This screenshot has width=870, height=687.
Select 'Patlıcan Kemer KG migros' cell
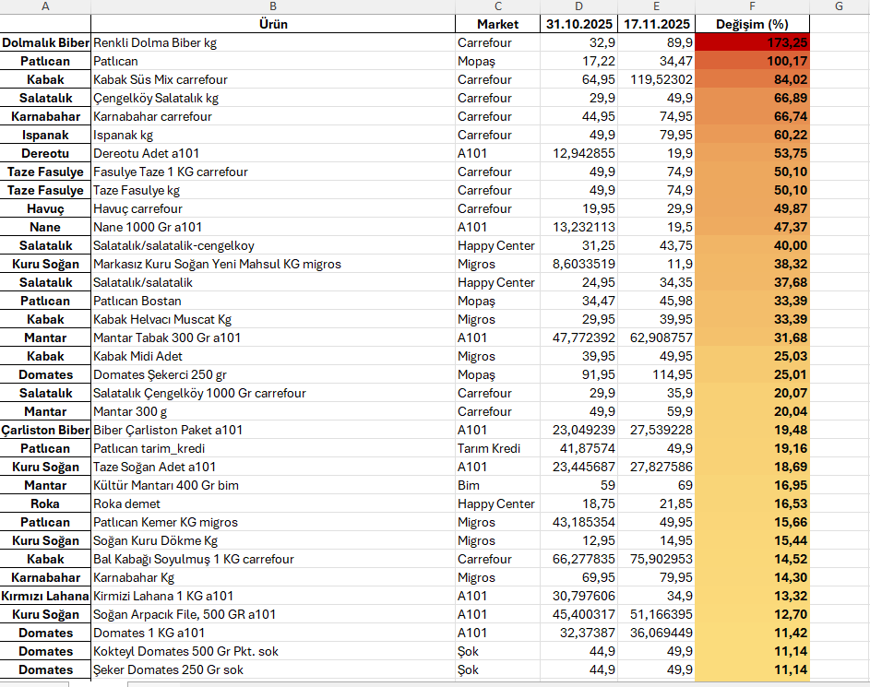pyautogui.click(x=273, y=522)
